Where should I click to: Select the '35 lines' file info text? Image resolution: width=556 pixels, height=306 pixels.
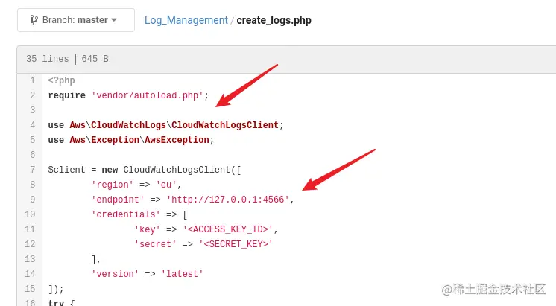click(x=47, y=59)
